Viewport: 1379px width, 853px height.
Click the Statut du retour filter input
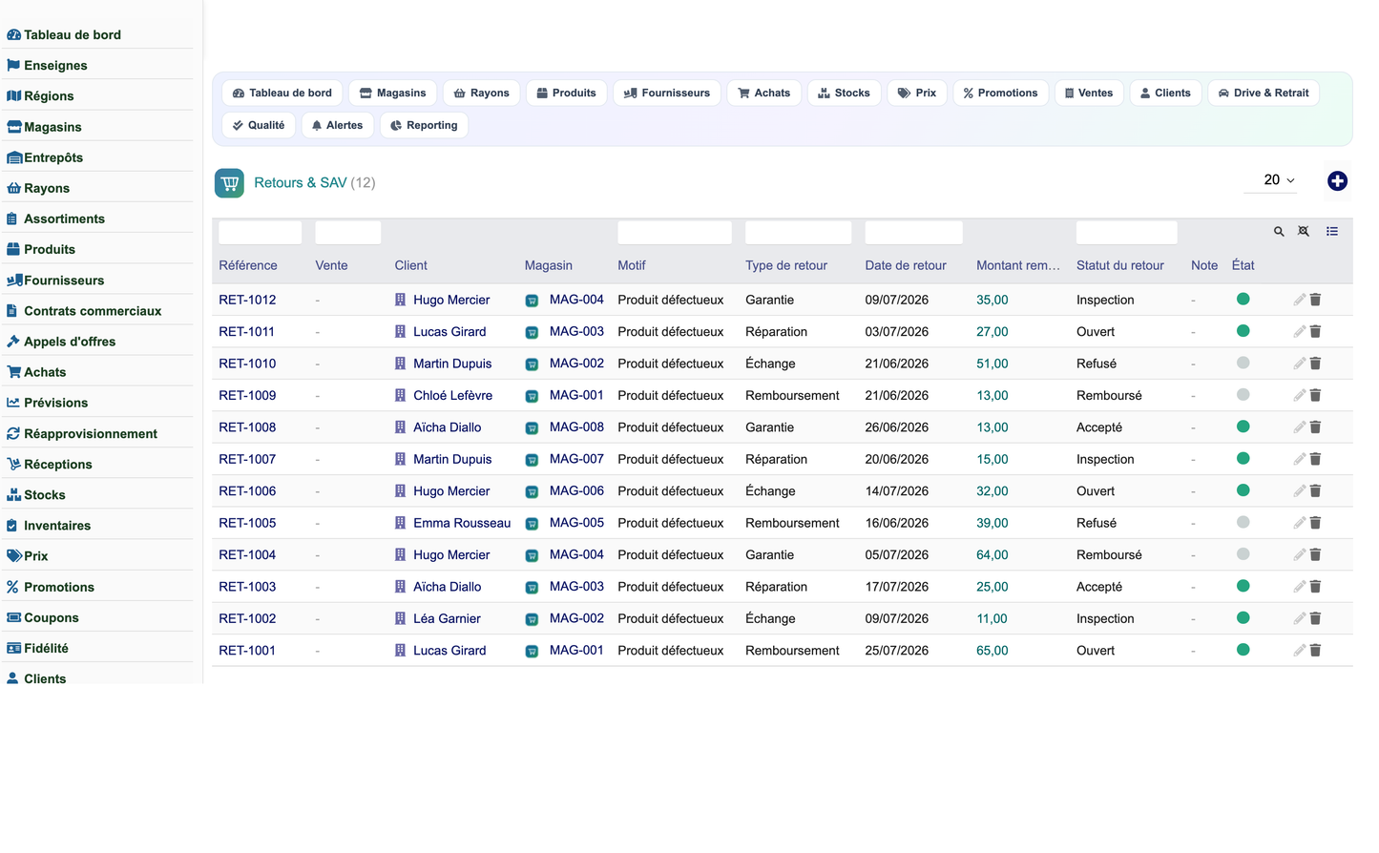[1126, 233]
